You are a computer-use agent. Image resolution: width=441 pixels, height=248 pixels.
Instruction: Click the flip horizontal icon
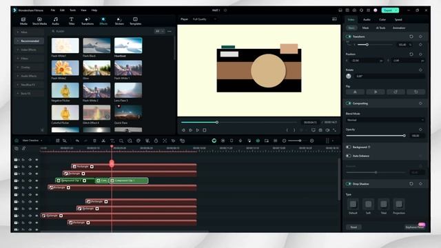[x=355, y=92]
